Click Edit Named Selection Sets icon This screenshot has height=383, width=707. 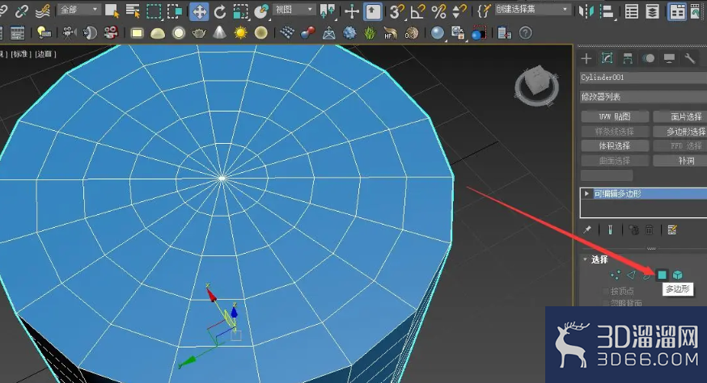tap(484, 11)
